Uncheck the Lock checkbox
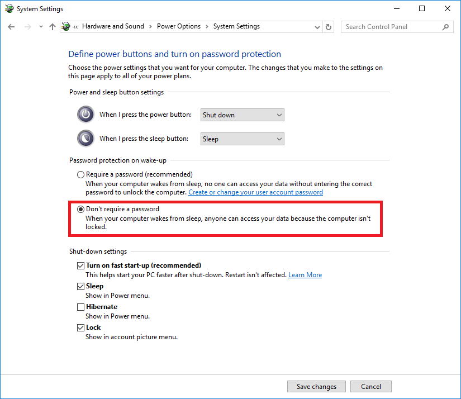This screenshot has height=399, width=461. coord(80,327)
